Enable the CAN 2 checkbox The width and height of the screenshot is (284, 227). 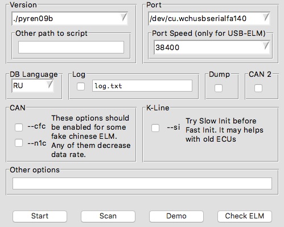pyautogui.click(x=258, y=88)
